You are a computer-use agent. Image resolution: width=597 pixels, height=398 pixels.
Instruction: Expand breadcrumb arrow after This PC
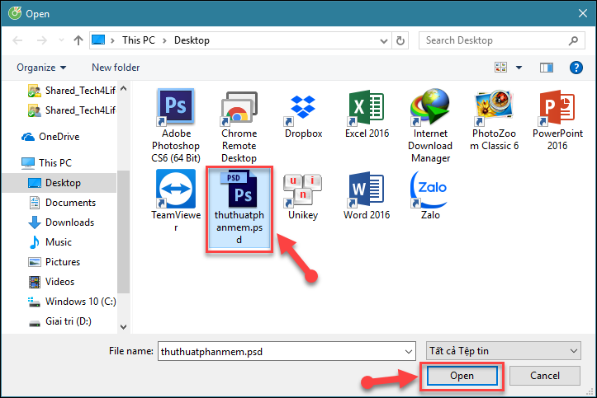(164, 40)
